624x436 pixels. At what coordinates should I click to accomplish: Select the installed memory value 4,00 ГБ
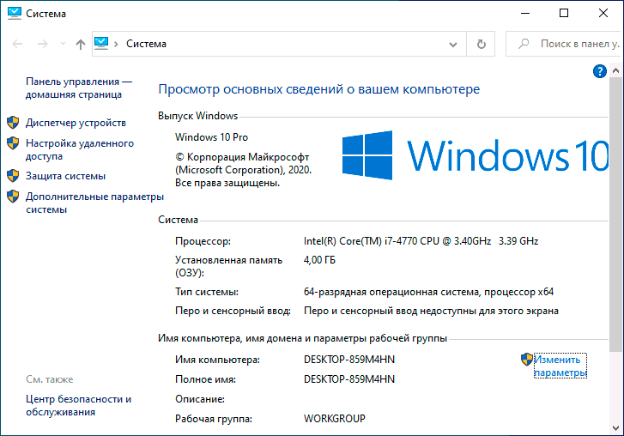coord(319,260)
